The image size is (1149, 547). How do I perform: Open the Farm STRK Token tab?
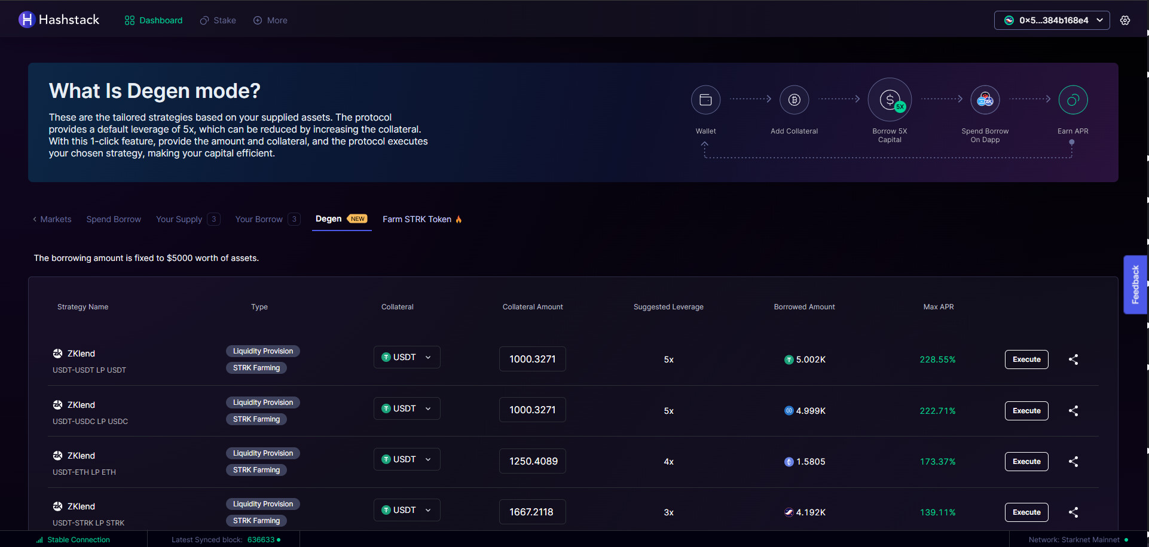click(422, 219)
